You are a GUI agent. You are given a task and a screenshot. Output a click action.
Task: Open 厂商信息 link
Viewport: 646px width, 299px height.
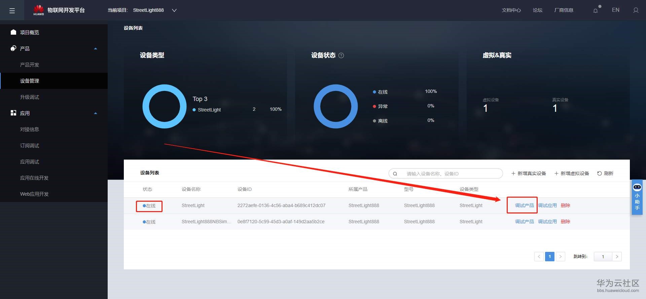[x=564, y=10]
